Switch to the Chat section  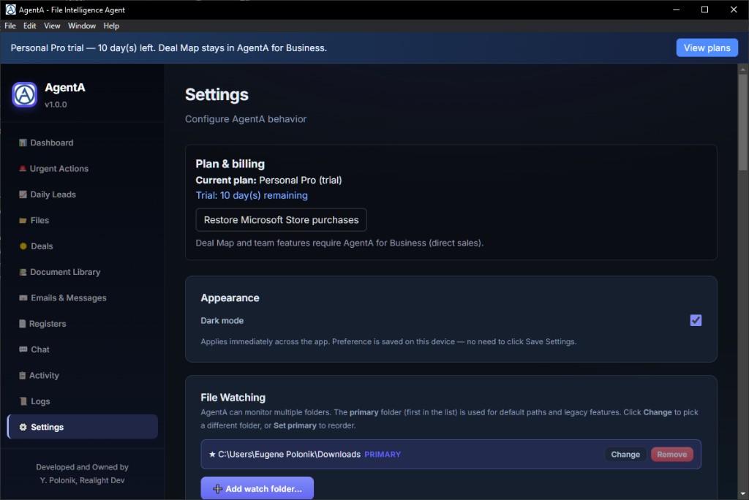[x=82, y=349]
